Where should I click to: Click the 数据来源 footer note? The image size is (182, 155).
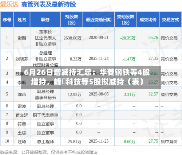[49, 152]
